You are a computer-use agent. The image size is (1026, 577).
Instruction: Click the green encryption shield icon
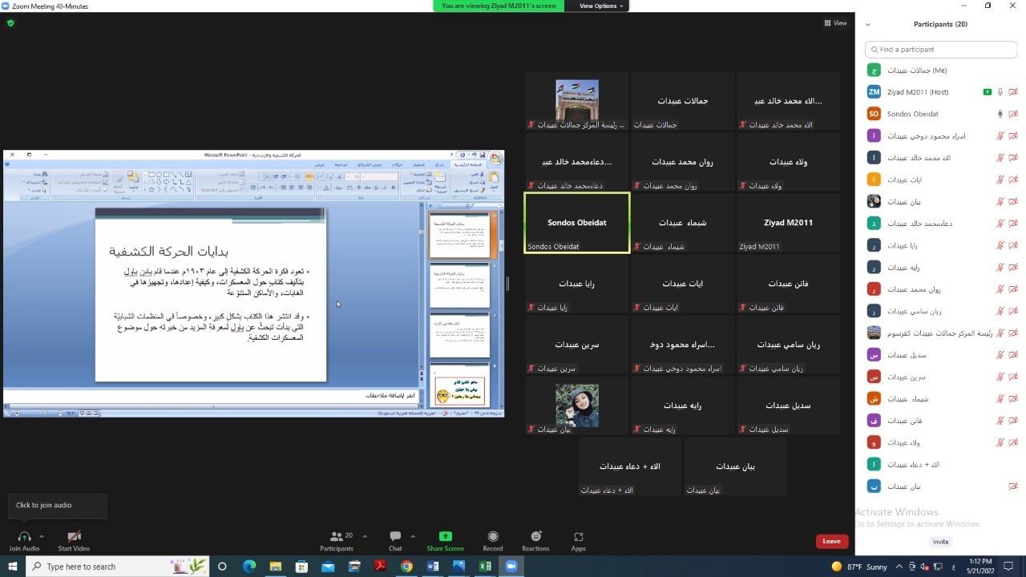click(10, 23)
